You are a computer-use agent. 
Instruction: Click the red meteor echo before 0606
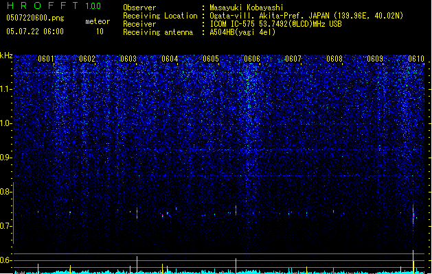click(x=236, y=210)
